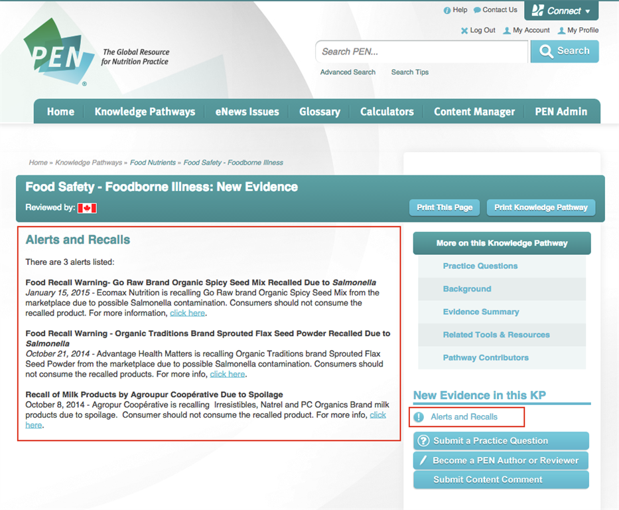619x510 pixels.
Task: Click Become a PEN Author or Reviewer
Action: click(501, 460)
